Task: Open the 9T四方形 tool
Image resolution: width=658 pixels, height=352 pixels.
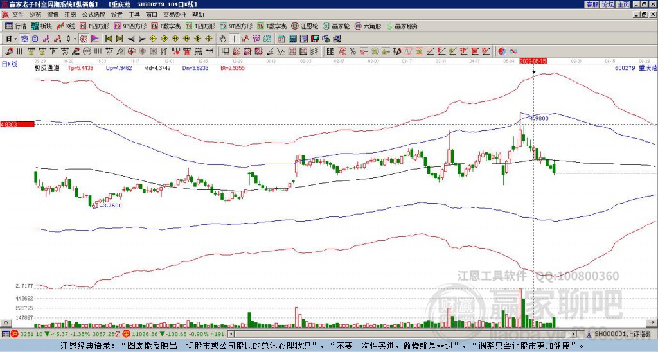Action: pos(236,26)
